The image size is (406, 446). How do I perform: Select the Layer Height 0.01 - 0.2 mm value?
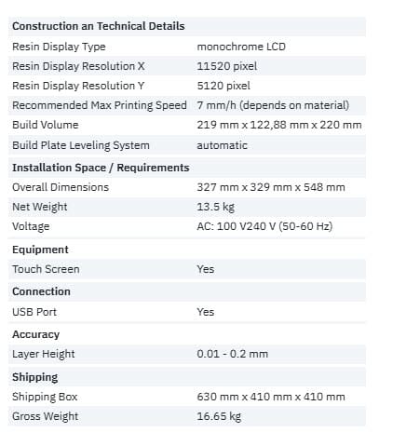pos(232,354)
